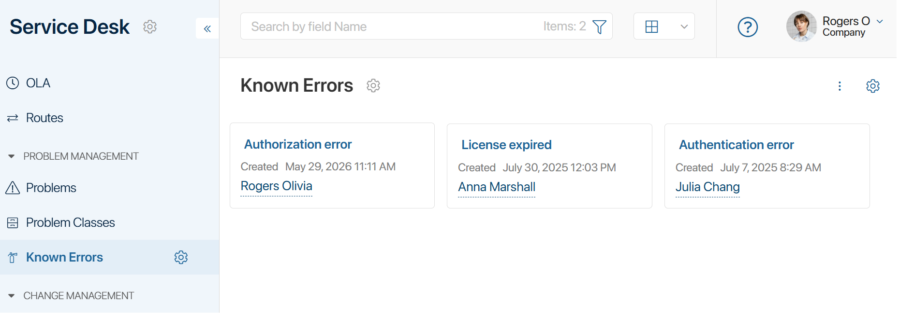Collapse the CHANGE MANAGEMENT section
Image resolution: width=899 pixels, height=318 pixels.
[12, 296]
